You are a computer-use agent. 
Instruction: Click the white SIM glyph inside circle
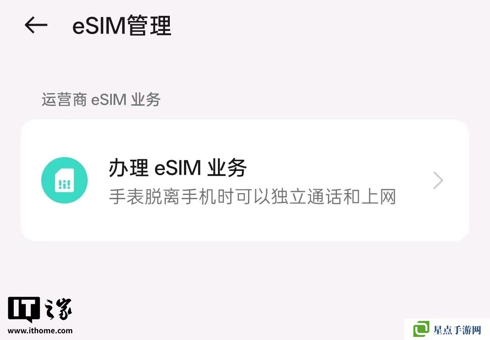(x=64, y=180)
